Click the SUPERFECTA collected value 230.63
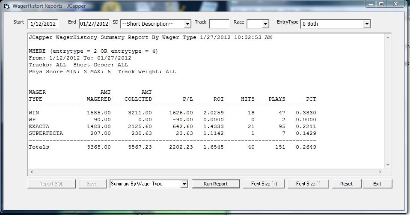The image size is (410, 215). (x=142, y=133)
